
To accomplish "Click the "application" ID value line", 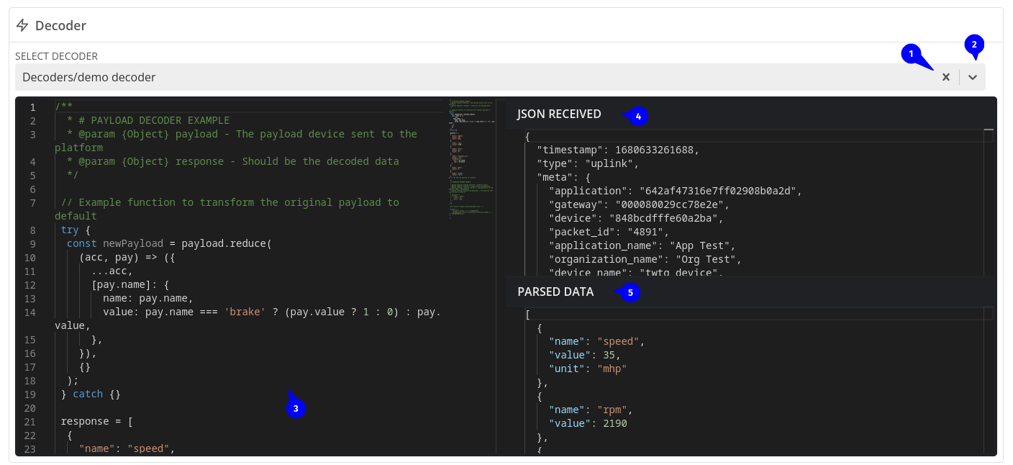I will (675, 191).
